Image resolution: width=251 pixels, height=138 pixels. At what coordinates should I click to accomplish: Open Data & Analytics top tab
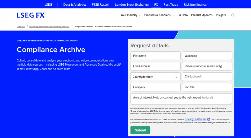[x=75, y=4]
